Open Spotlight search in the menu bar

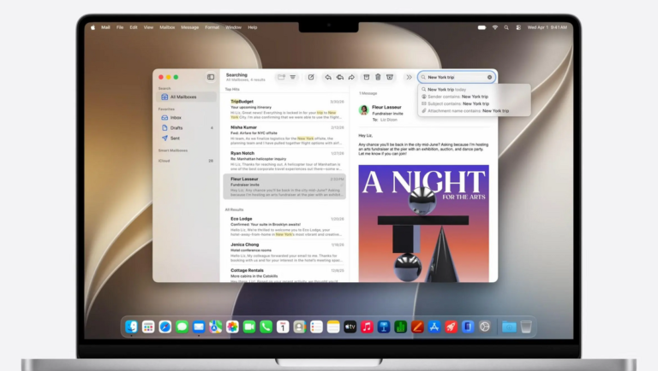(506, 27)
